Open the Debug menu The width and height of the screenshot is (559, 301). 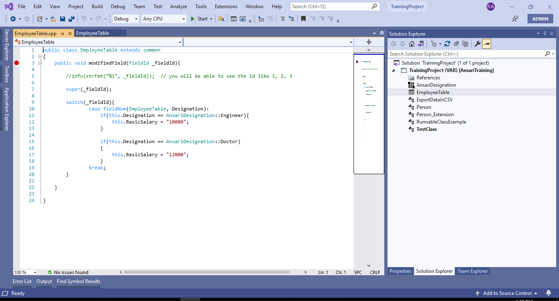coord(118,6)
